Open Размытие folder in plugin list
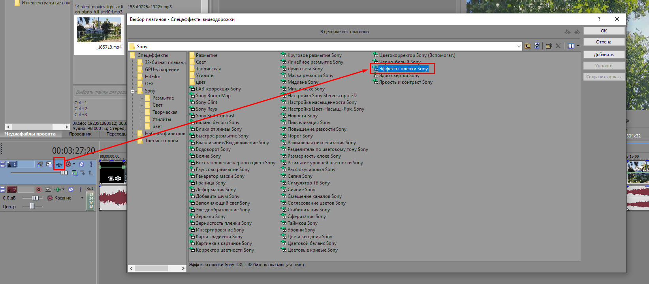The width and height of the screenshot is (649, 284). tap(203, 55)
